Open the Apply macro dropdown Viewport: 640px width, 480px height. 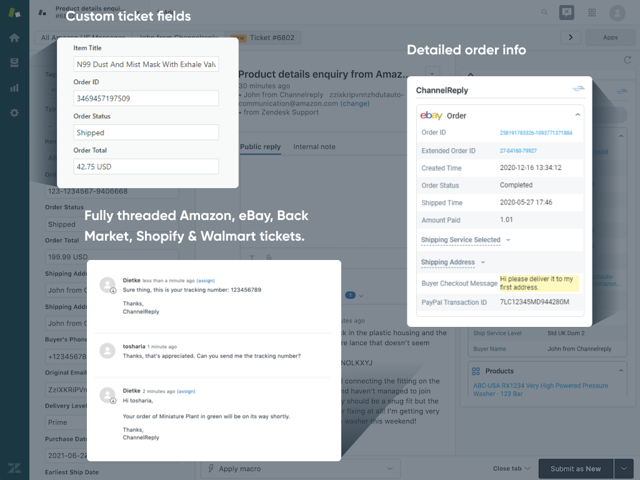(301, 469)
